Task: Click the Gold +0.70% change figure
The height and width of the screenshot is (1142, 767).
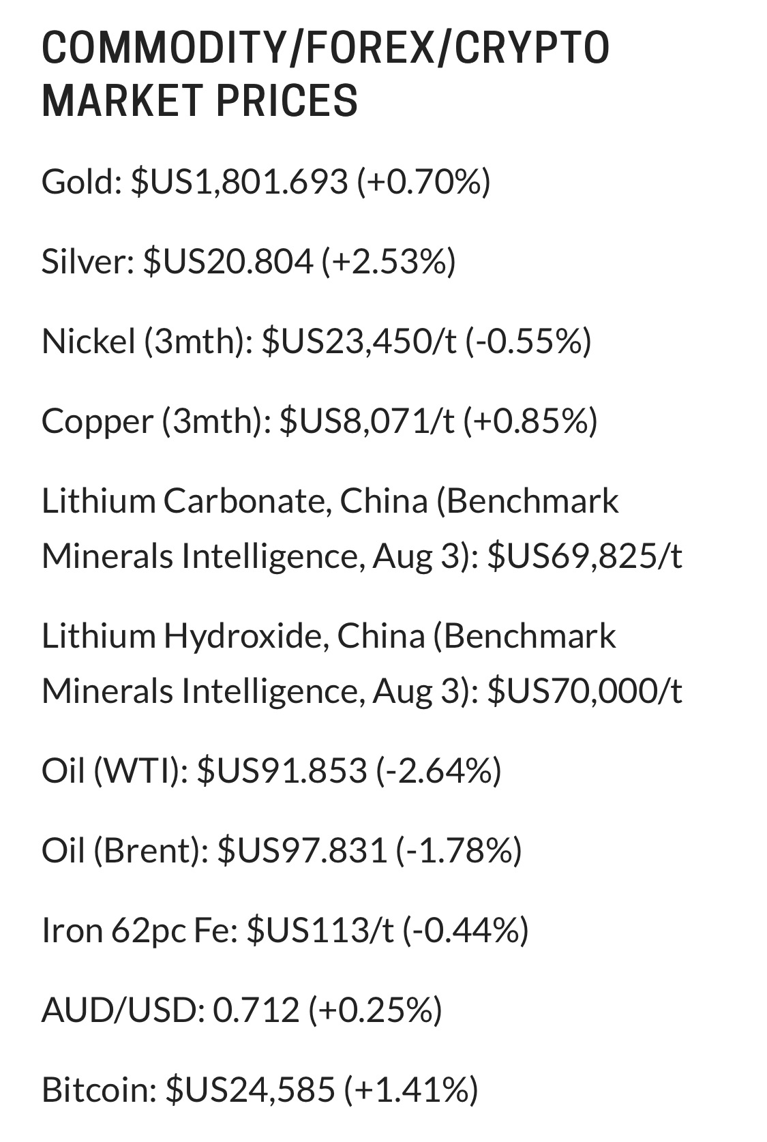Action: click(x=423, y=181)
